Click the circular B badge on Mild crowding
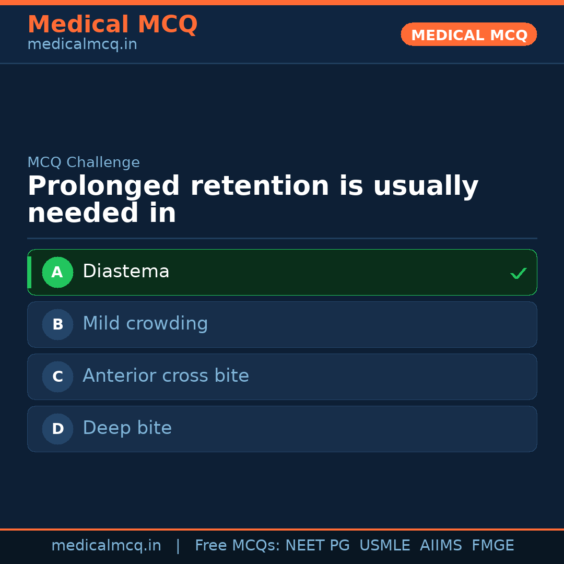Viewport: 564px width, 564px height. tap(57, 324)
